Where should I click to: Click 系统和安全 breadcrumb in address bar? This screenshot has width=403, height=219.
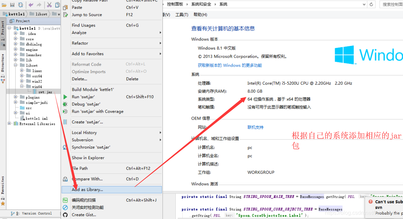click(201, 4)
